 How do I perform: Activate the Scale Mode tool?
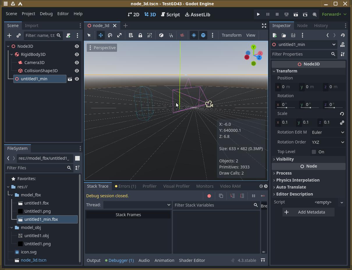click(119, 35)
